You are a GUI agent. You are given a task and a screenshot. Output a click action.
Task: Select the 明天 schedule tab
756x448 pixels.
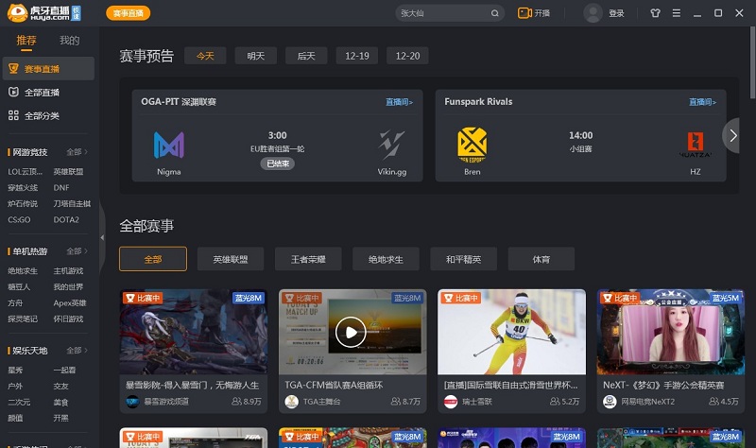click(256, 56)
